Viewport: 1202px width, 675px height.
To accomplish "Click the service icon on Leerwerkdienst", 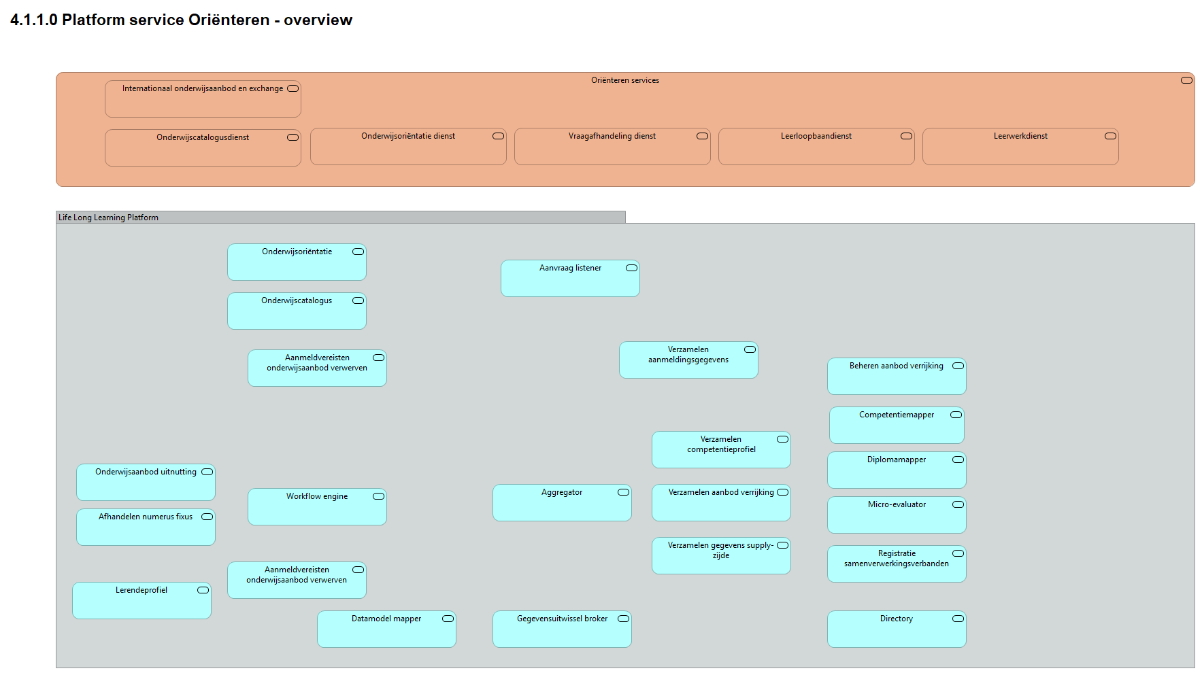I will click(x=1109, y=136).
